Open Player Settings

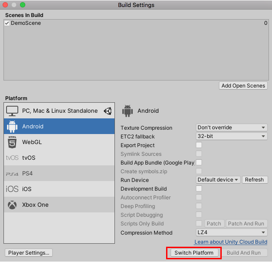click(29, 253)
